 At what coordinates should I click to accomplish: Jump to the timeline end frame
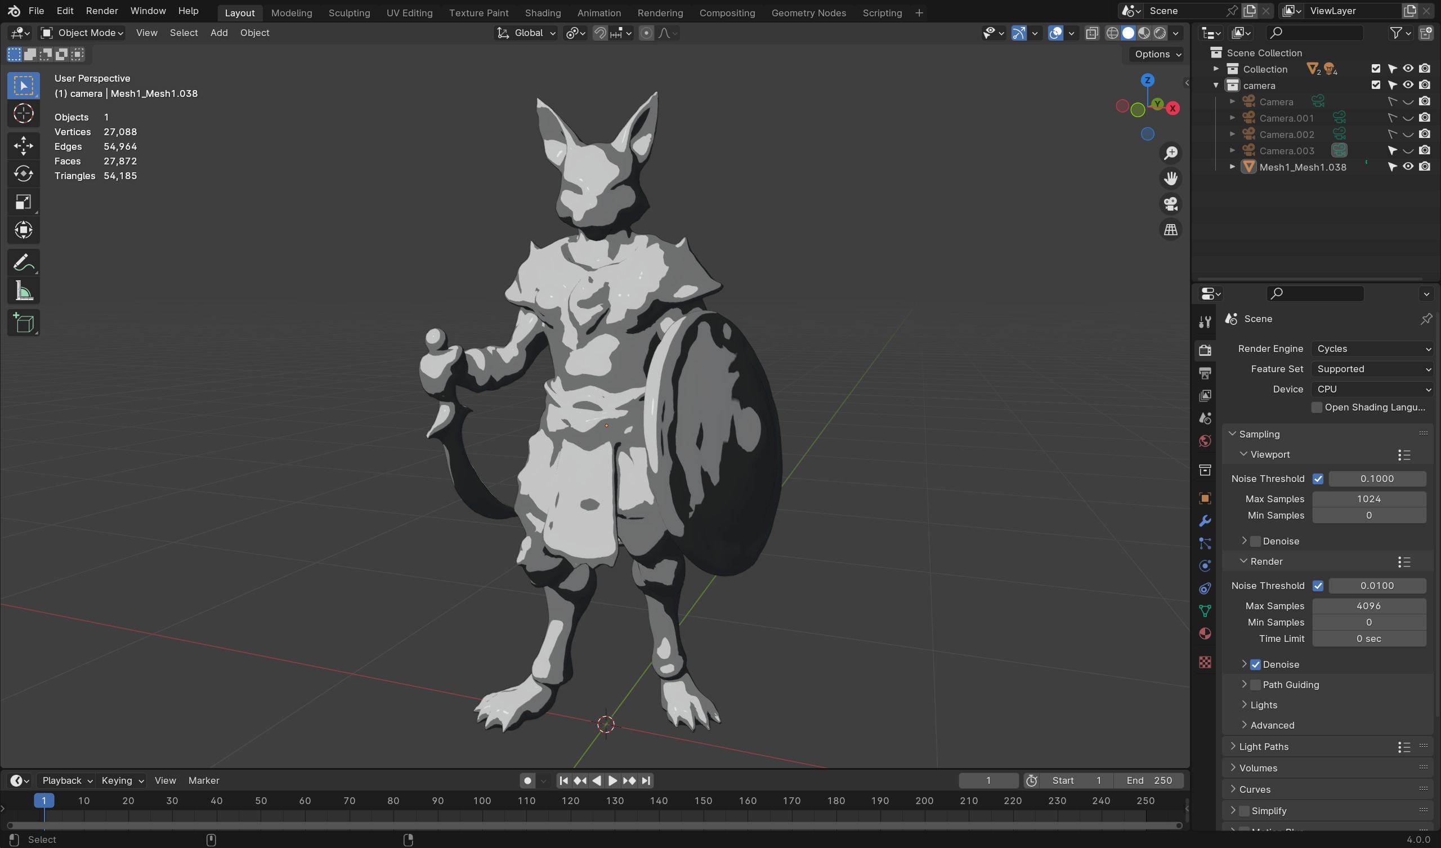point(646,780)
